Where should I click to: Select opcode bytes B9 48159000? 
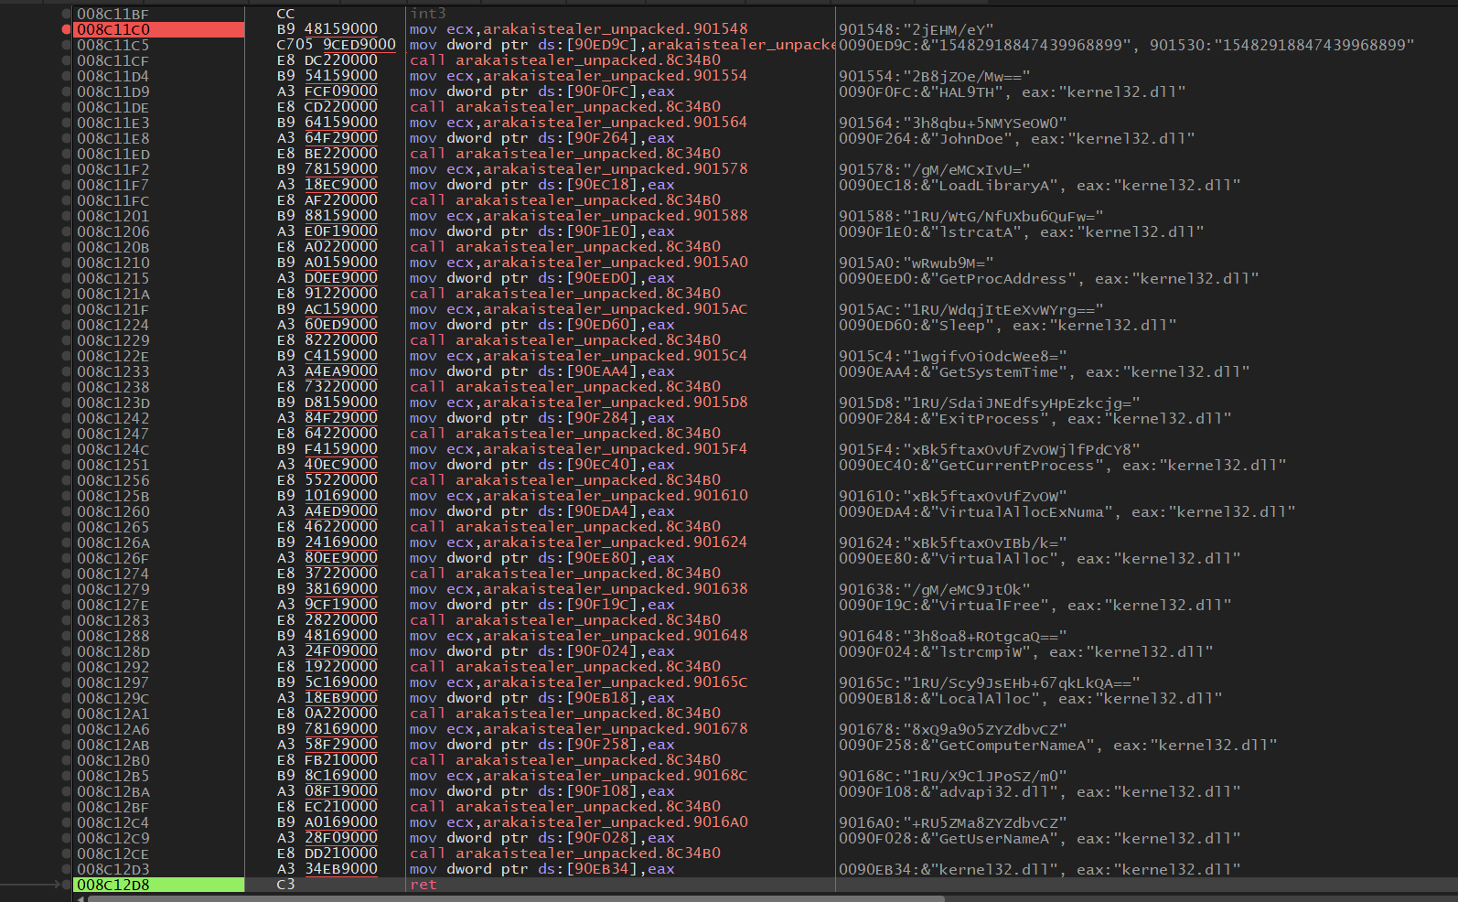(x=327, y=29)
